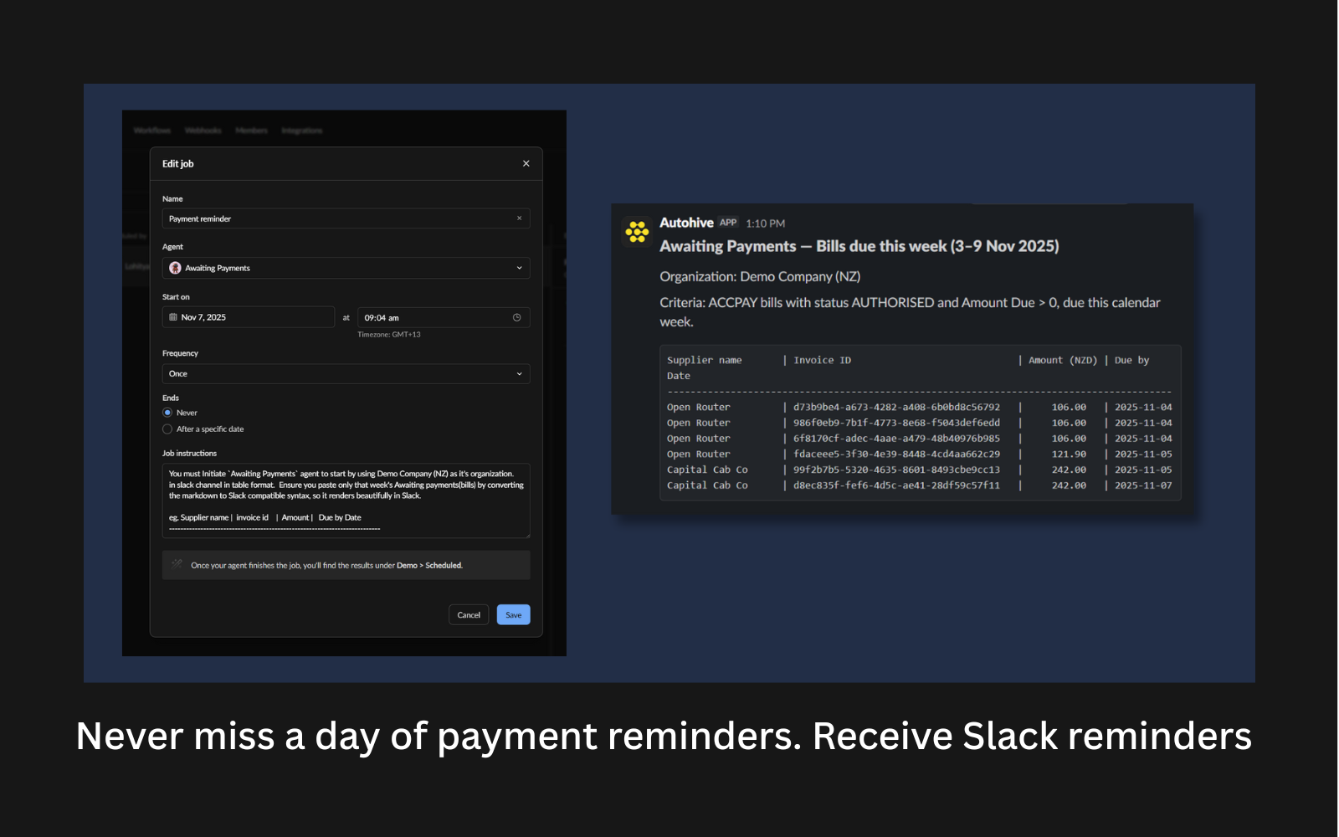Click the 'eg. Supplier name | invoice id' example line
Viewport: 1339px width, 837px height.
pos(265,517)
